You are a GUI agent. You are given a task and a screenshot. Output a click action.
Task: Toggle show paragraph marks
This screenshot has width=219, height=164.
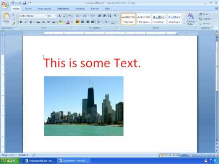click(x=115, y=16)
